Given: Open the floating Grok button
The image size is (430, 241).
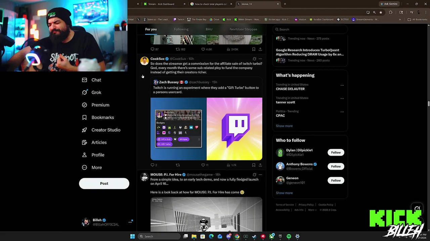Looking at the screenshot, I should tap(417, 208).
